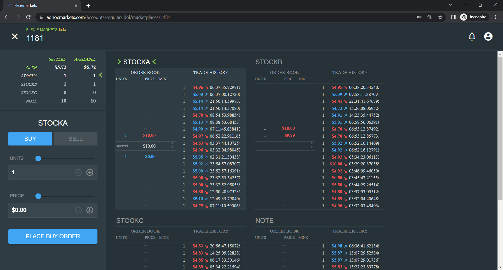Toggle the browser side panel
This screenshot has width=503, height=270.
click(x=453, y=17)
